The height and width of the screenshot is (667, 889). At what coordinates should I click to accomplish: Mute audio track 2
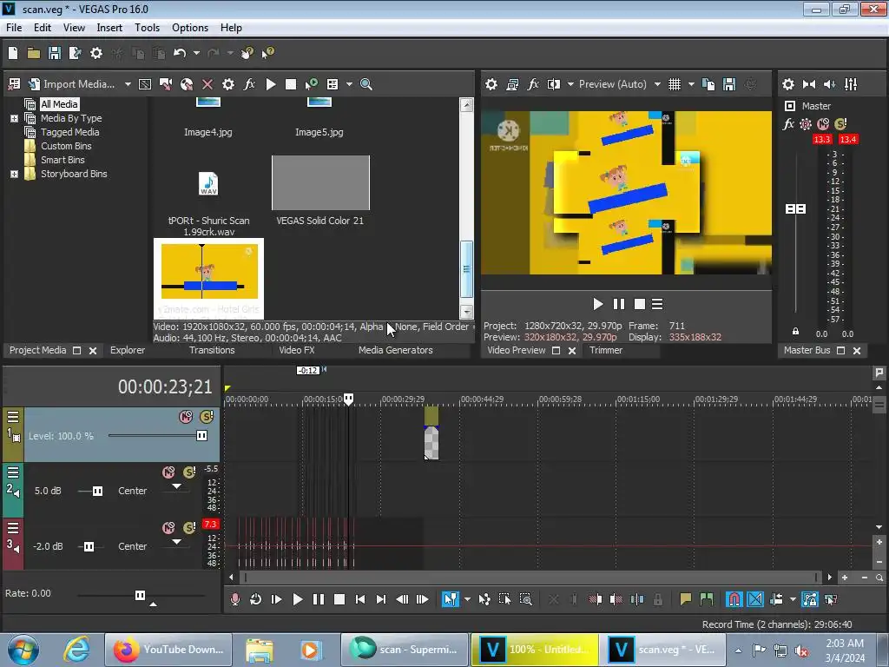click(x=168, y=472)
